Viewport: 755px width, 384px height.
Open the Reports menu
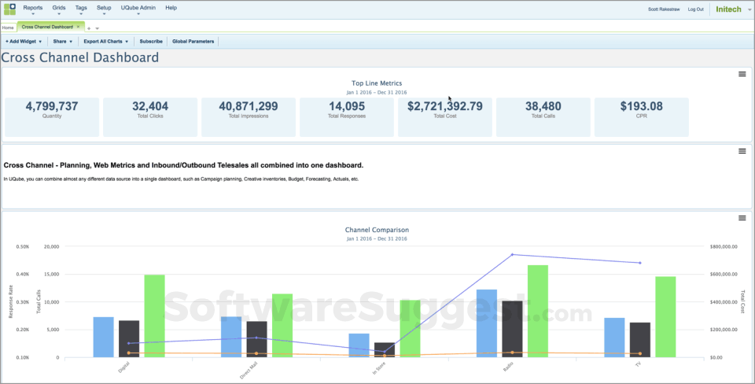[x=33, y=8]
